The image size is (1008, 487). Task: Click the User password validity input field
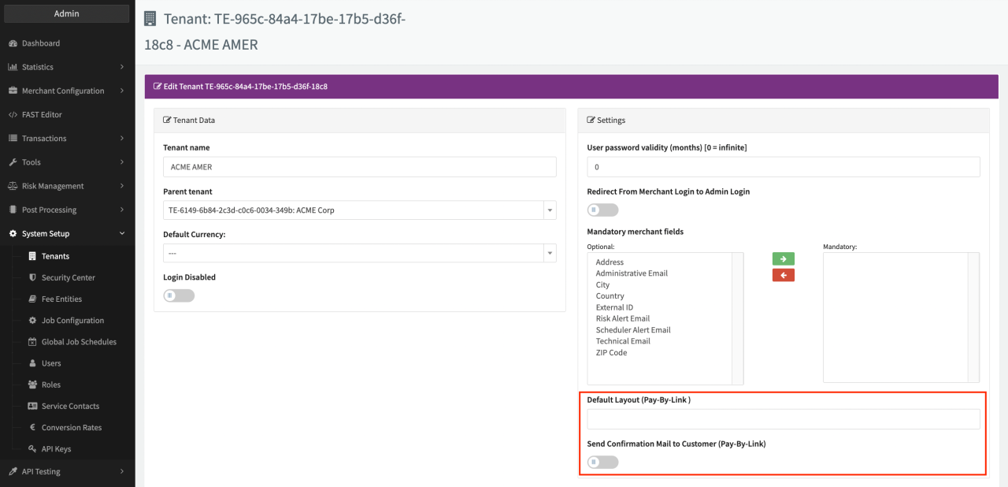[784, 167]
